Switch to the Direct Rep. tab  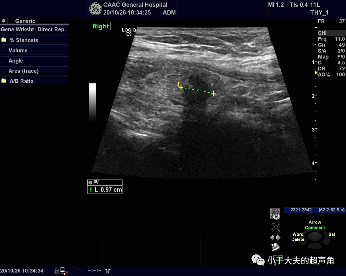click(x=51, y=29)
